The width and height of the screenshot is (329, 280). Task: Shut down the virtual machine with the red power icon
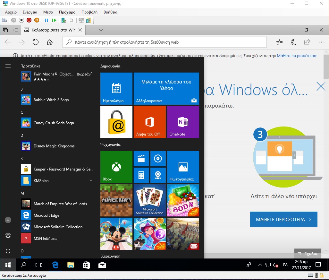[x=29, y=20]
